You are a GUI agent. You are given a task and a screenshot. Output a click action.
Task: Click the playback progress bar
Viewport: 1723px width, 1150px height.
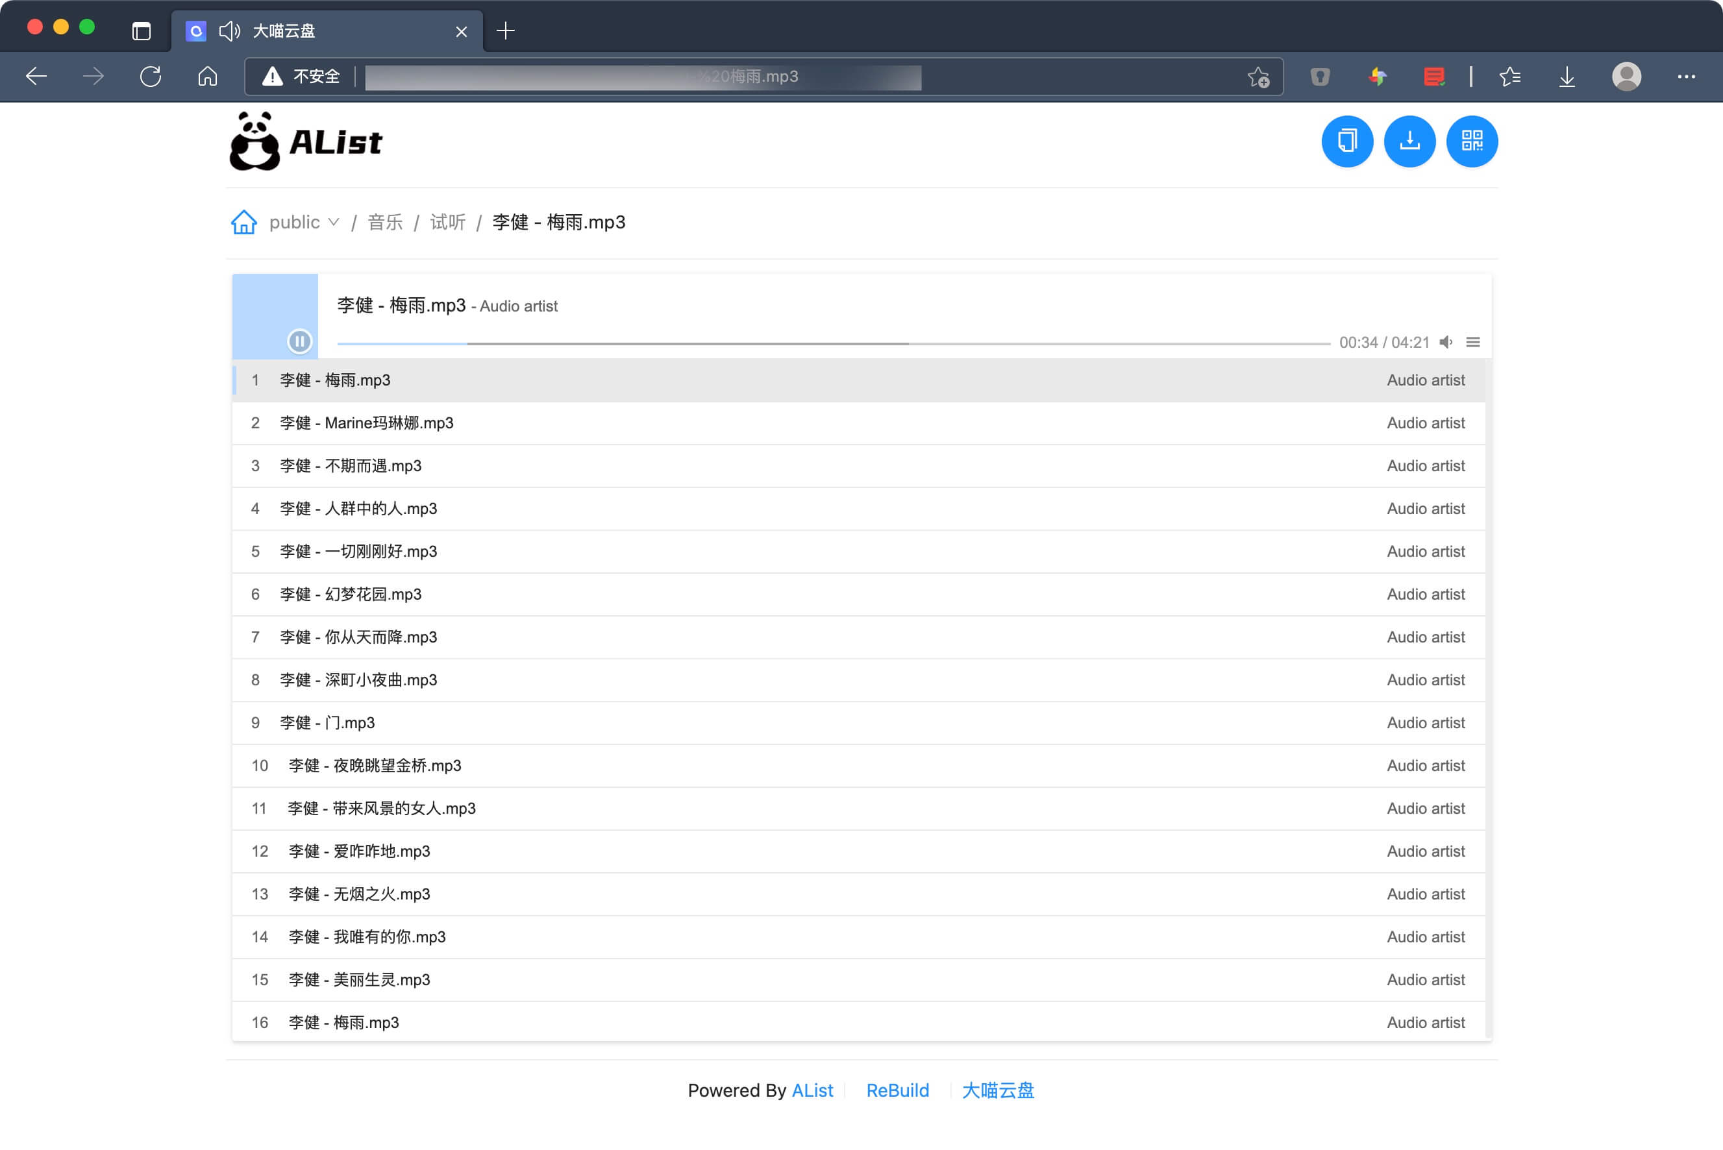(x=807, y=342)
